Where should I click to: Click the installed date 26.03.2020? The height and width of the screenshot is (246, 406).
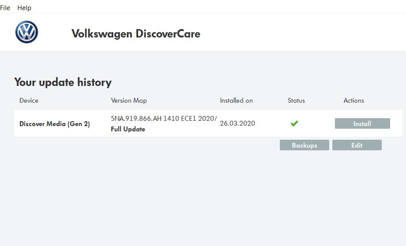tap(237, 123)
